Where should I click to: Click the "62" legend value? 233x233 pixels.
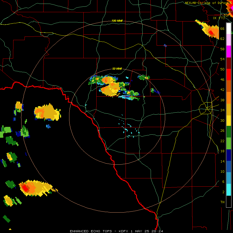222,39
